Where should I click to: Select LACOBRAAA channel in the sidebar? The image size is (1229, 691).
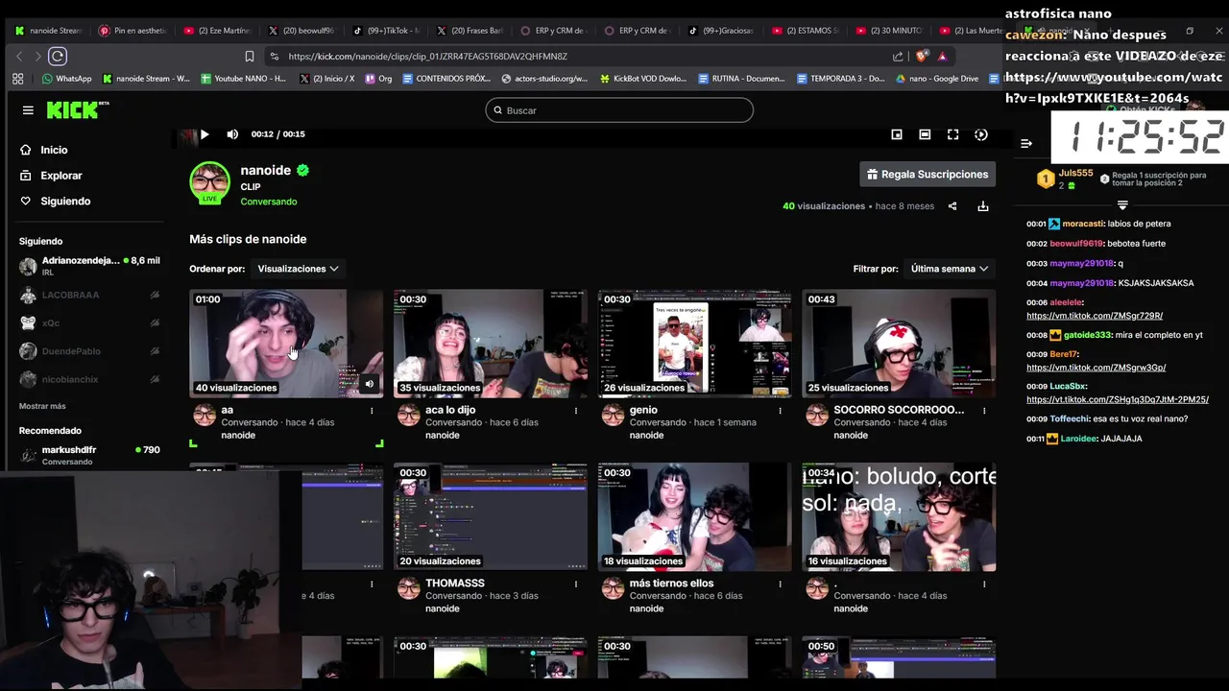pyautogui.click(x=89, y=295)
